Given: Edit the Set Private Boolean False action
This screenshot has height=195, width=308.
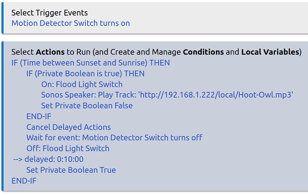Looking at the screenshot, I should point(87,106).
